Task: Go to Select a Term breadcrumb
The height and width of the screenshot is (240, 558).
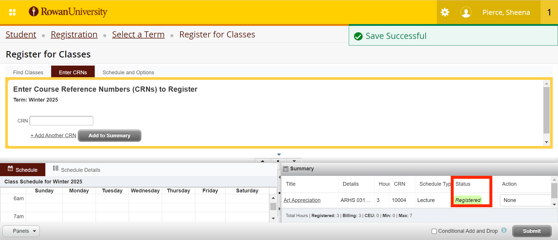Action: click(138, 35)
